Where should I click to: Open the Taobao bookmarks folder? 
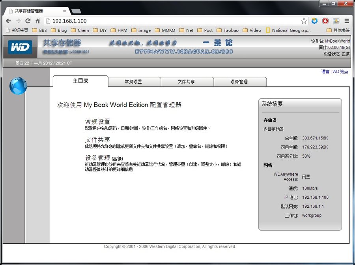(x=228, y=30)
